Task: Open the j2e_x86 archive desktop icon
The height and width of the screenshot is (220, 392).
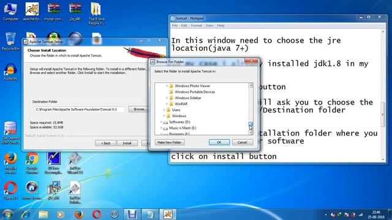Action: click(x=75, y=12)
